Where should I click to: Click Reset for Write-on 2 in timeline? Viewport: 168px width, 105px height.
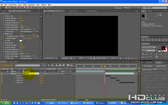tap(41, 78)
